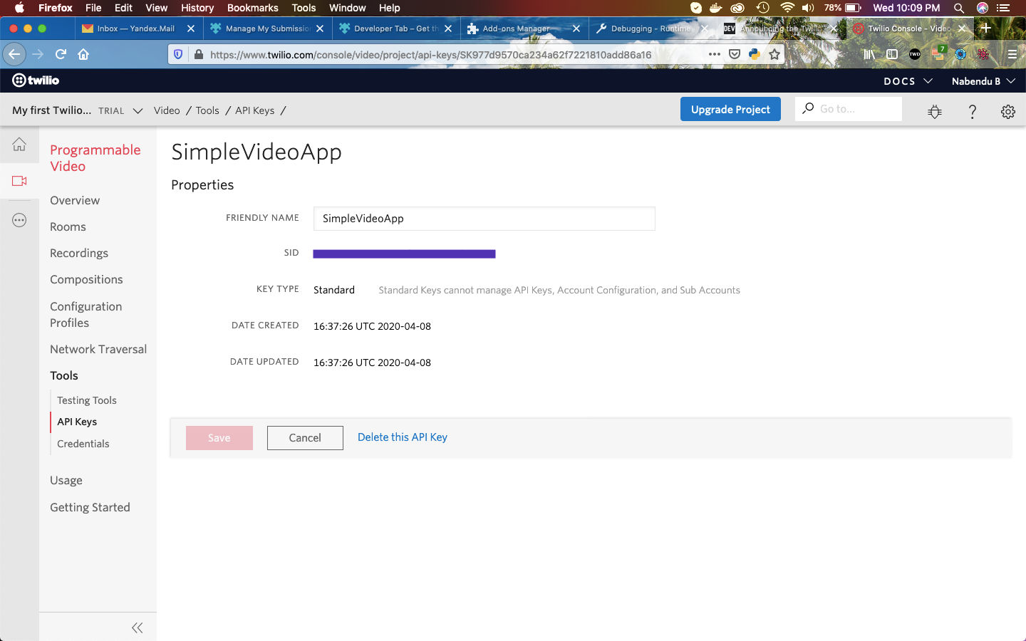Click the Save button

click(219, 438)
